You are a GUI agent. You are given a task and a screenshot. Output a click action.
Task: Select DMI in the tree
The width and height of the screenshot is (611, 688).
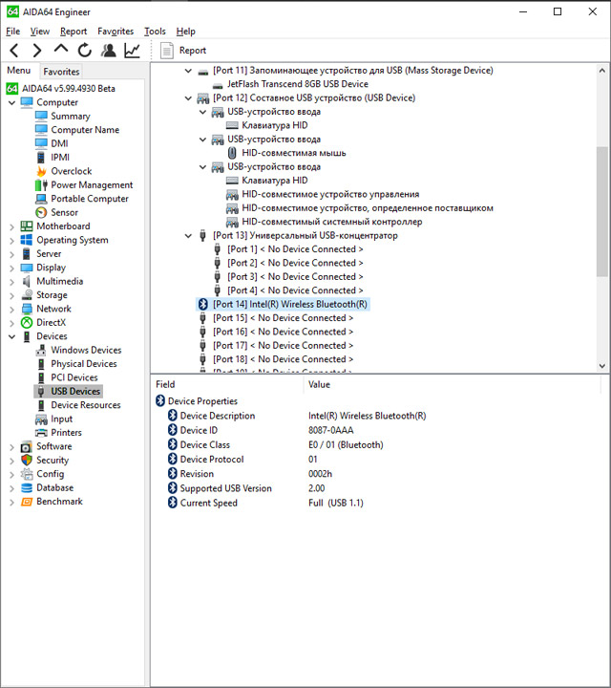click(59, 143)
